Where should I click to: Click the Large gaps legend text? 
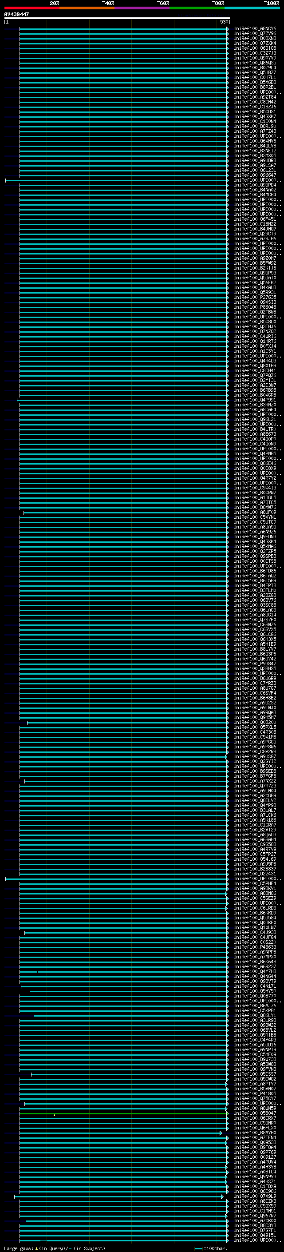pos(55,1248)
